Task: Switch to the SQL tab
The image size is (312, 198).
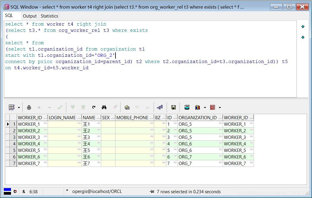Action: pyautogui.click(x=9, y=15)
